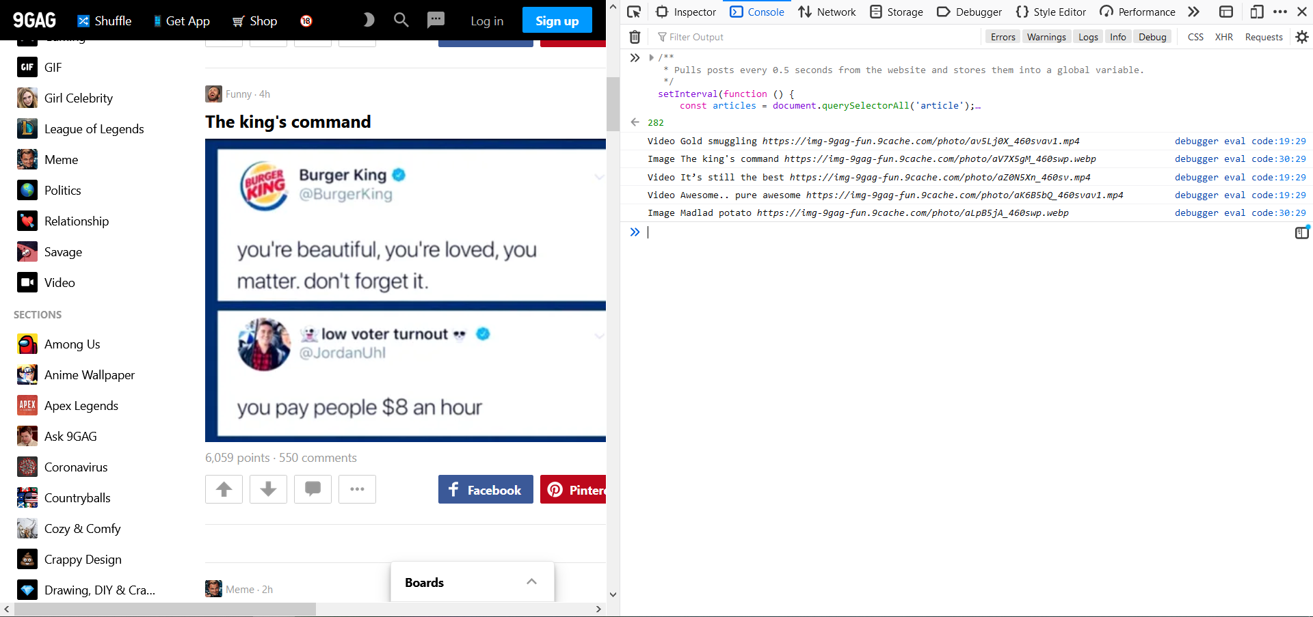
Task: Show more devtools tabs chevron
Action: pos(1193,12)
